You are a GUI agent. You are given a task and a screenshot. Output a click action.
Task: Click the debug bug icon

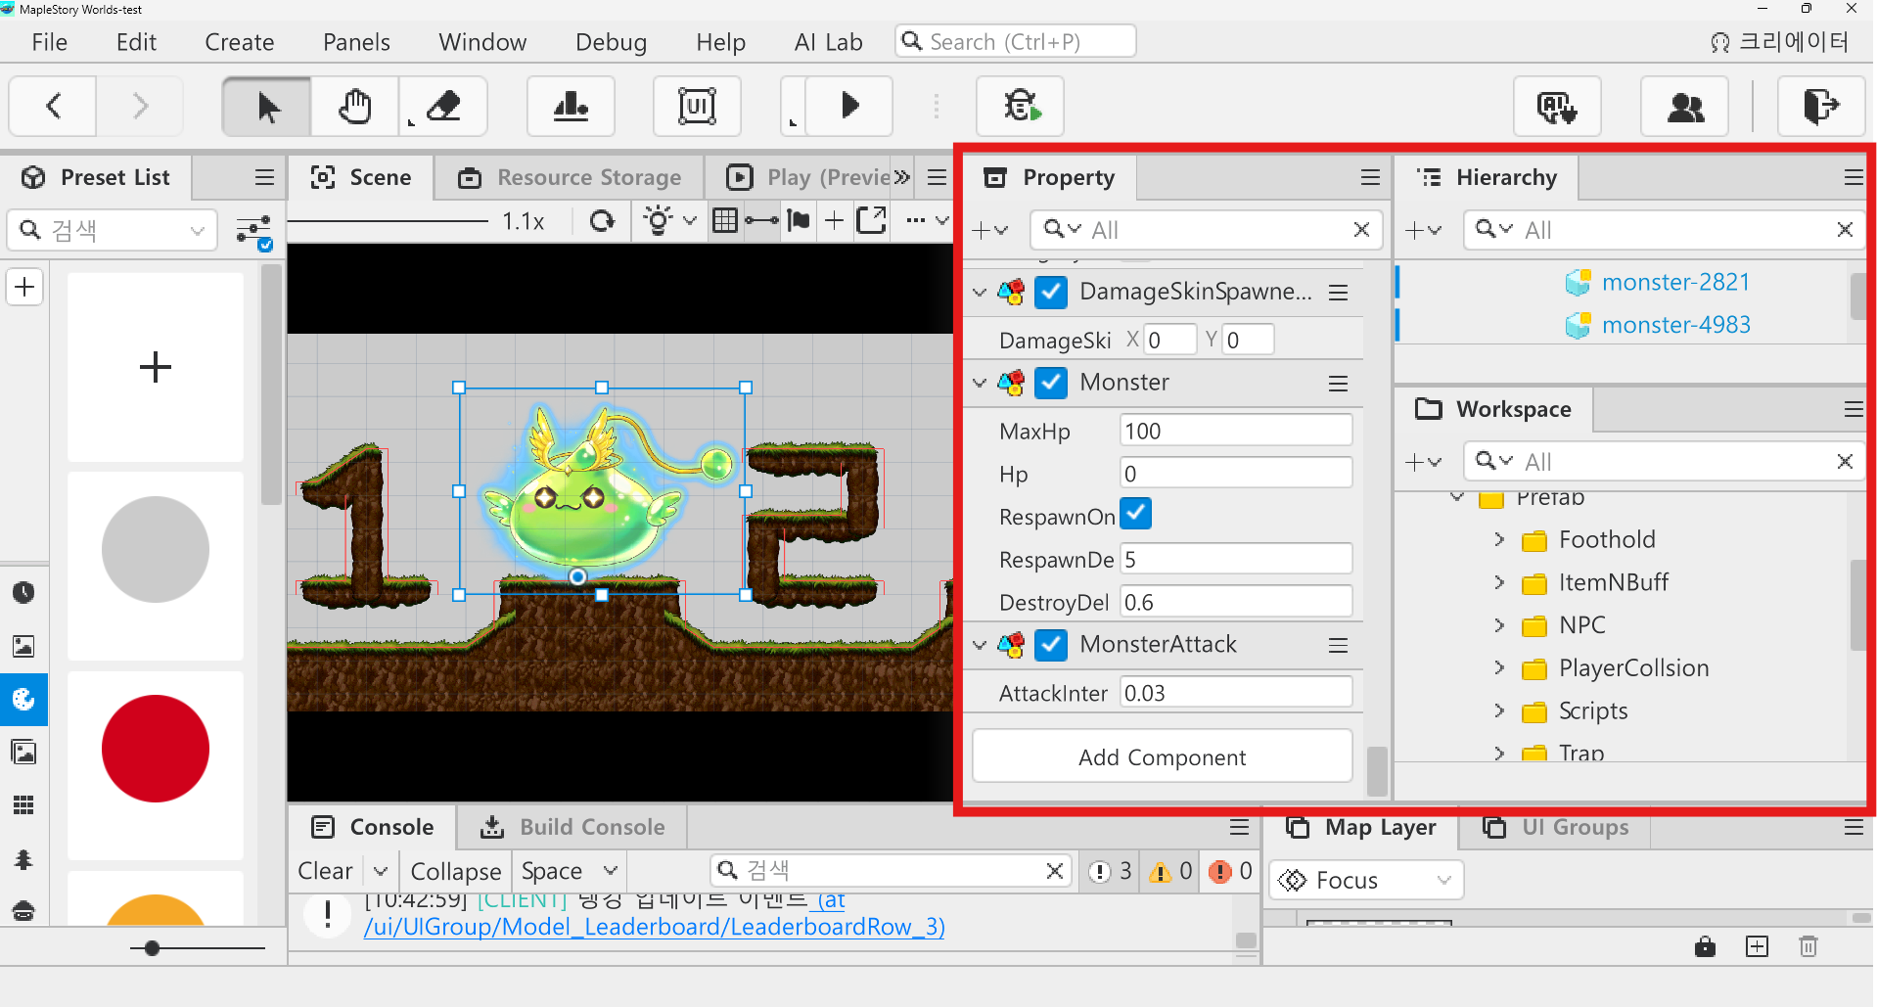1020,106
